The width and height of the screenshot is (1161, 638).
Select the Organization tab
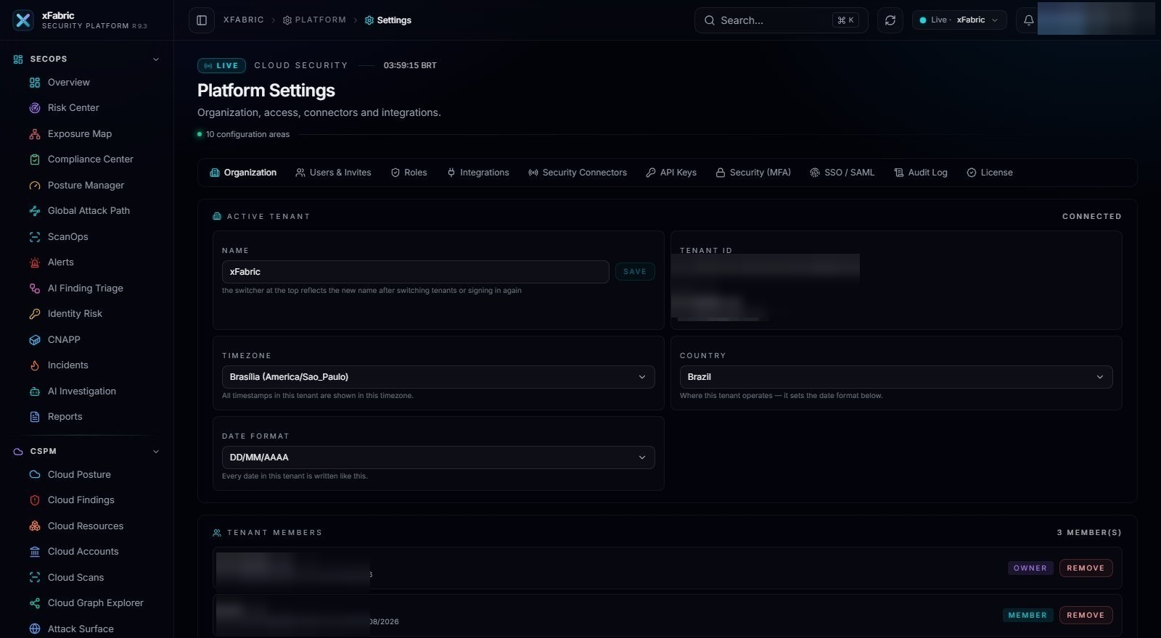click(243, 173)
